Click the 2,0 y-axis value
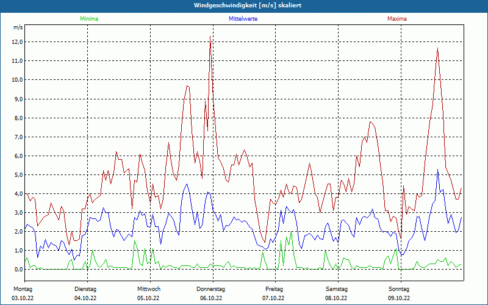This screenshot has width=488, height=305. click(x=19, y=232)
